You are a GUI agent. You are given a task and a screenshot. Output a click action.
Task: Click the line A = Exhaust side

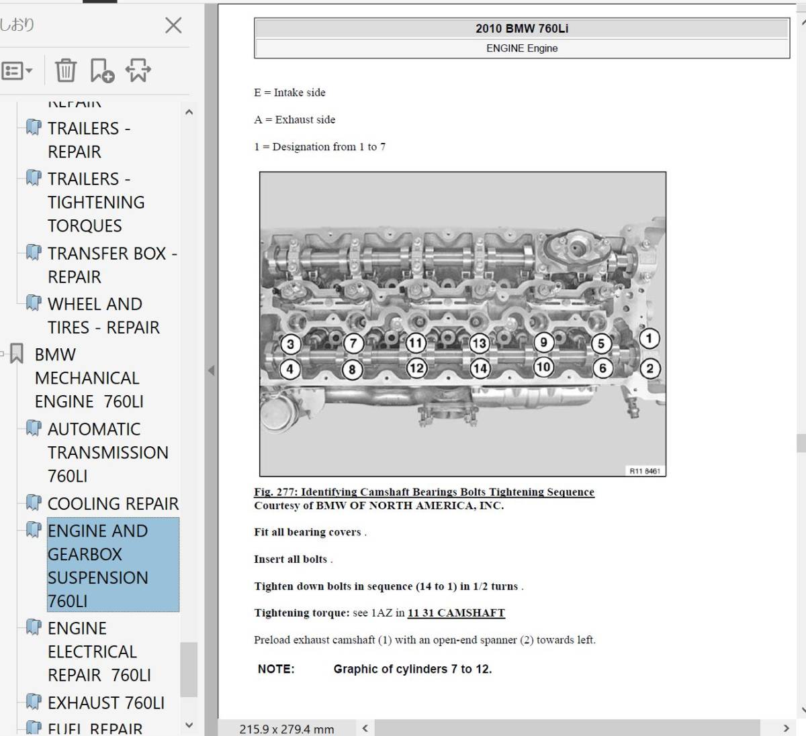coord(294,119)
